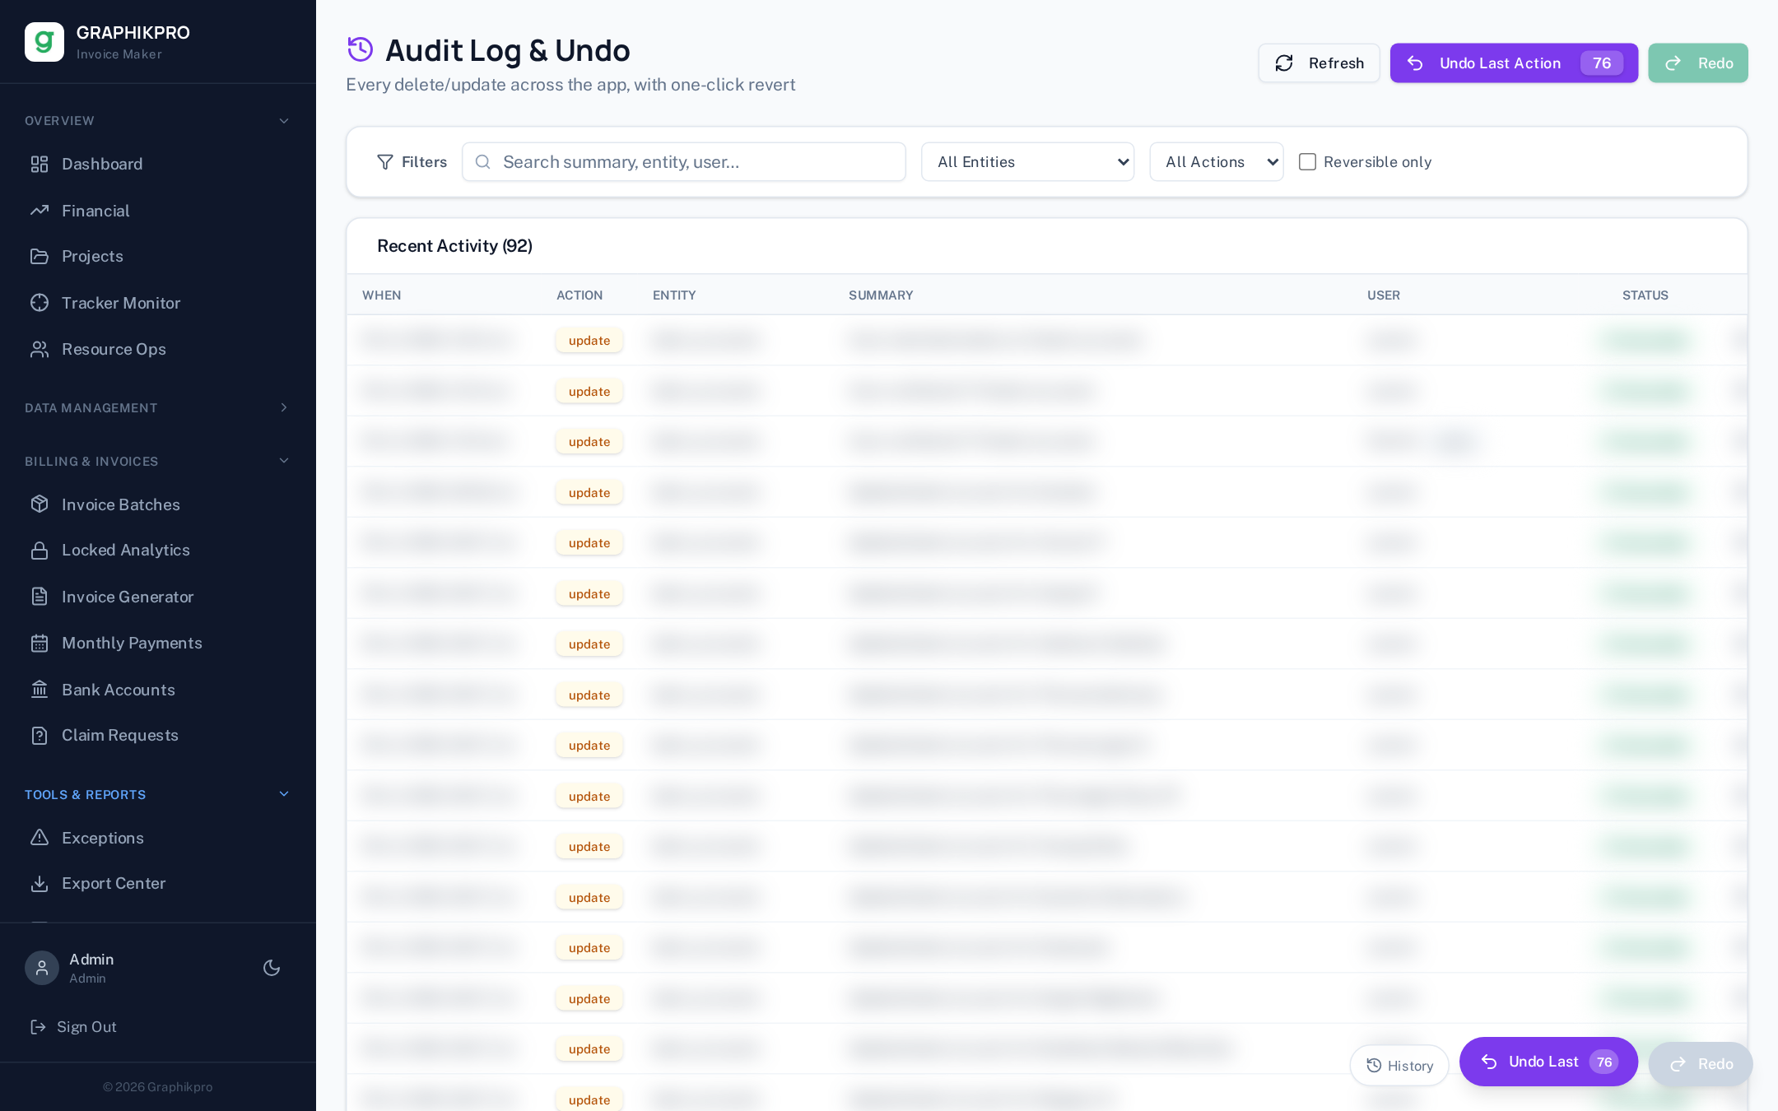Open the All Entities dropdown

click(1027, 162)
